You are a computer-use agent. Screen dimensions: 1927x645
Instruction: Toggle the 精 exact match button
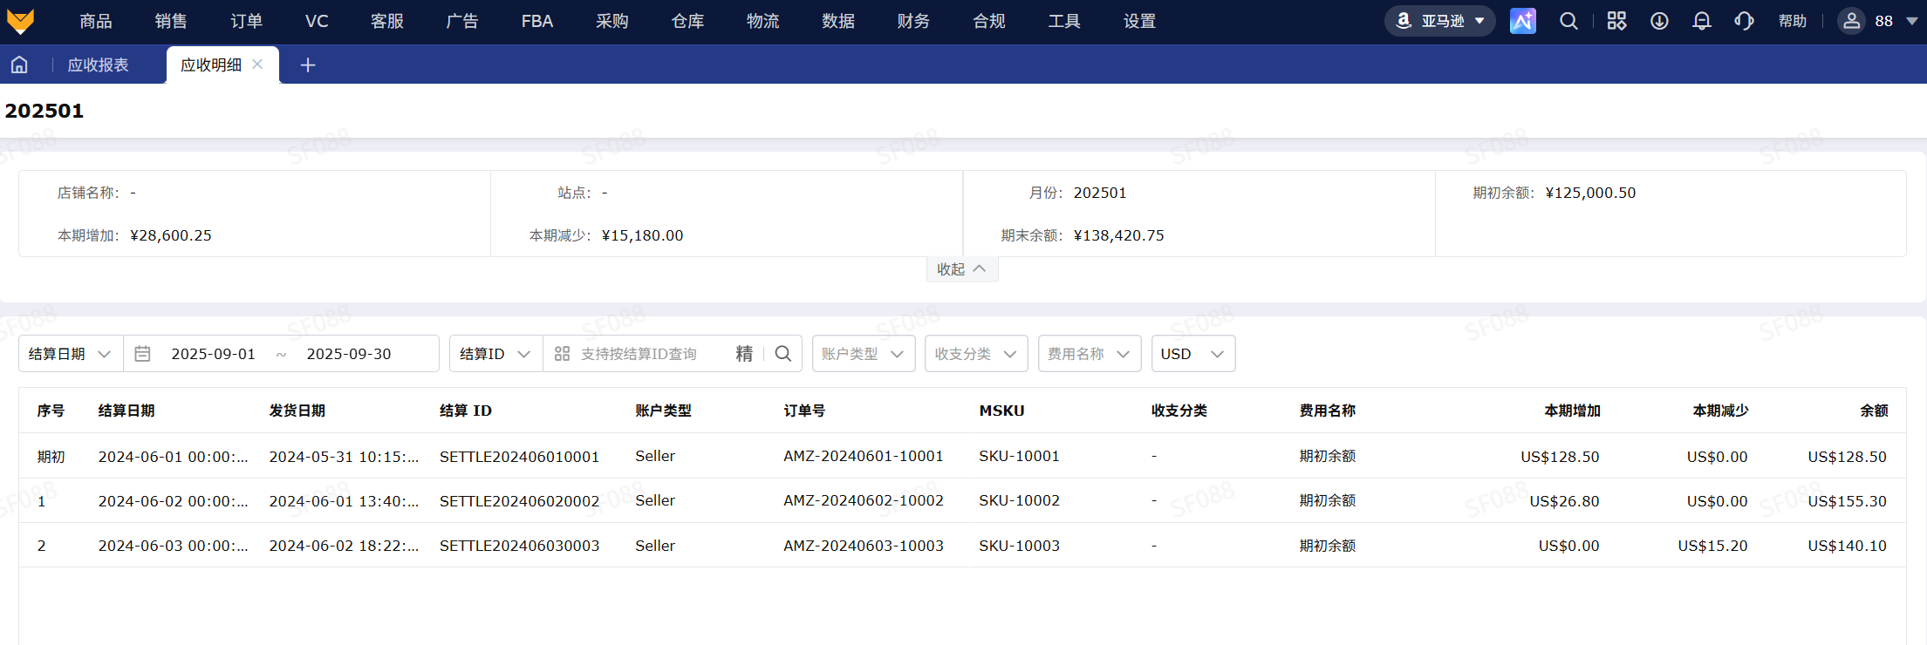click(x=744, y=354)
